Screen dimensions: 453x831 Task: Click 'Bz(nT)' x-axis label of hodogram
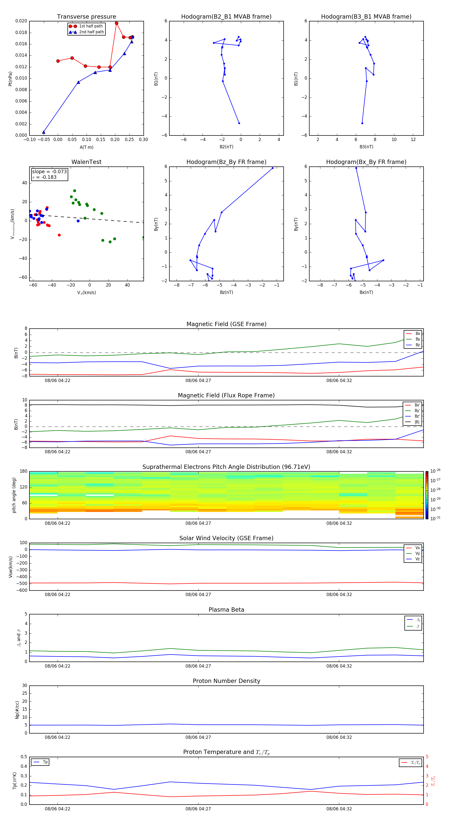pos(226,292)
